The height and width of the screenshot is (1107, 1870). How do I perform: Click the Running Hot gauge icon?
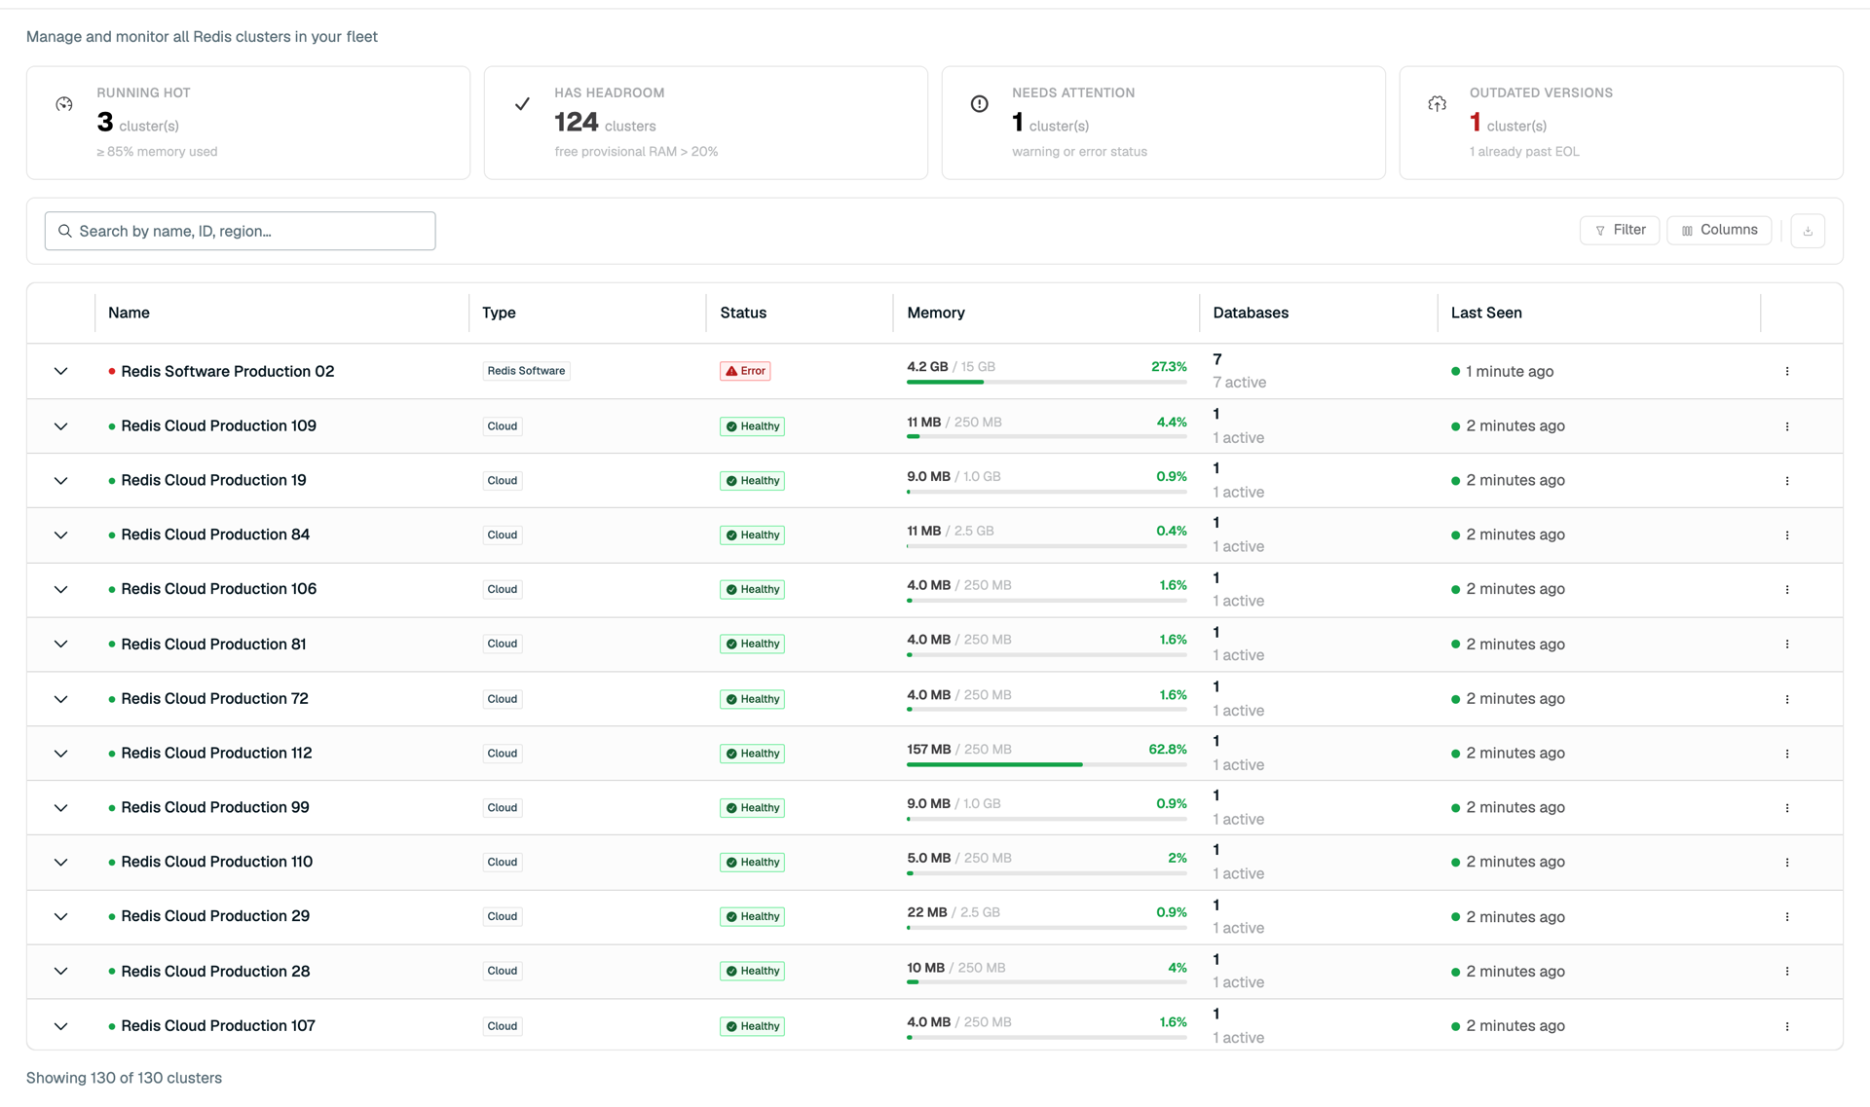pyautogui.click(x=64, y=104)
